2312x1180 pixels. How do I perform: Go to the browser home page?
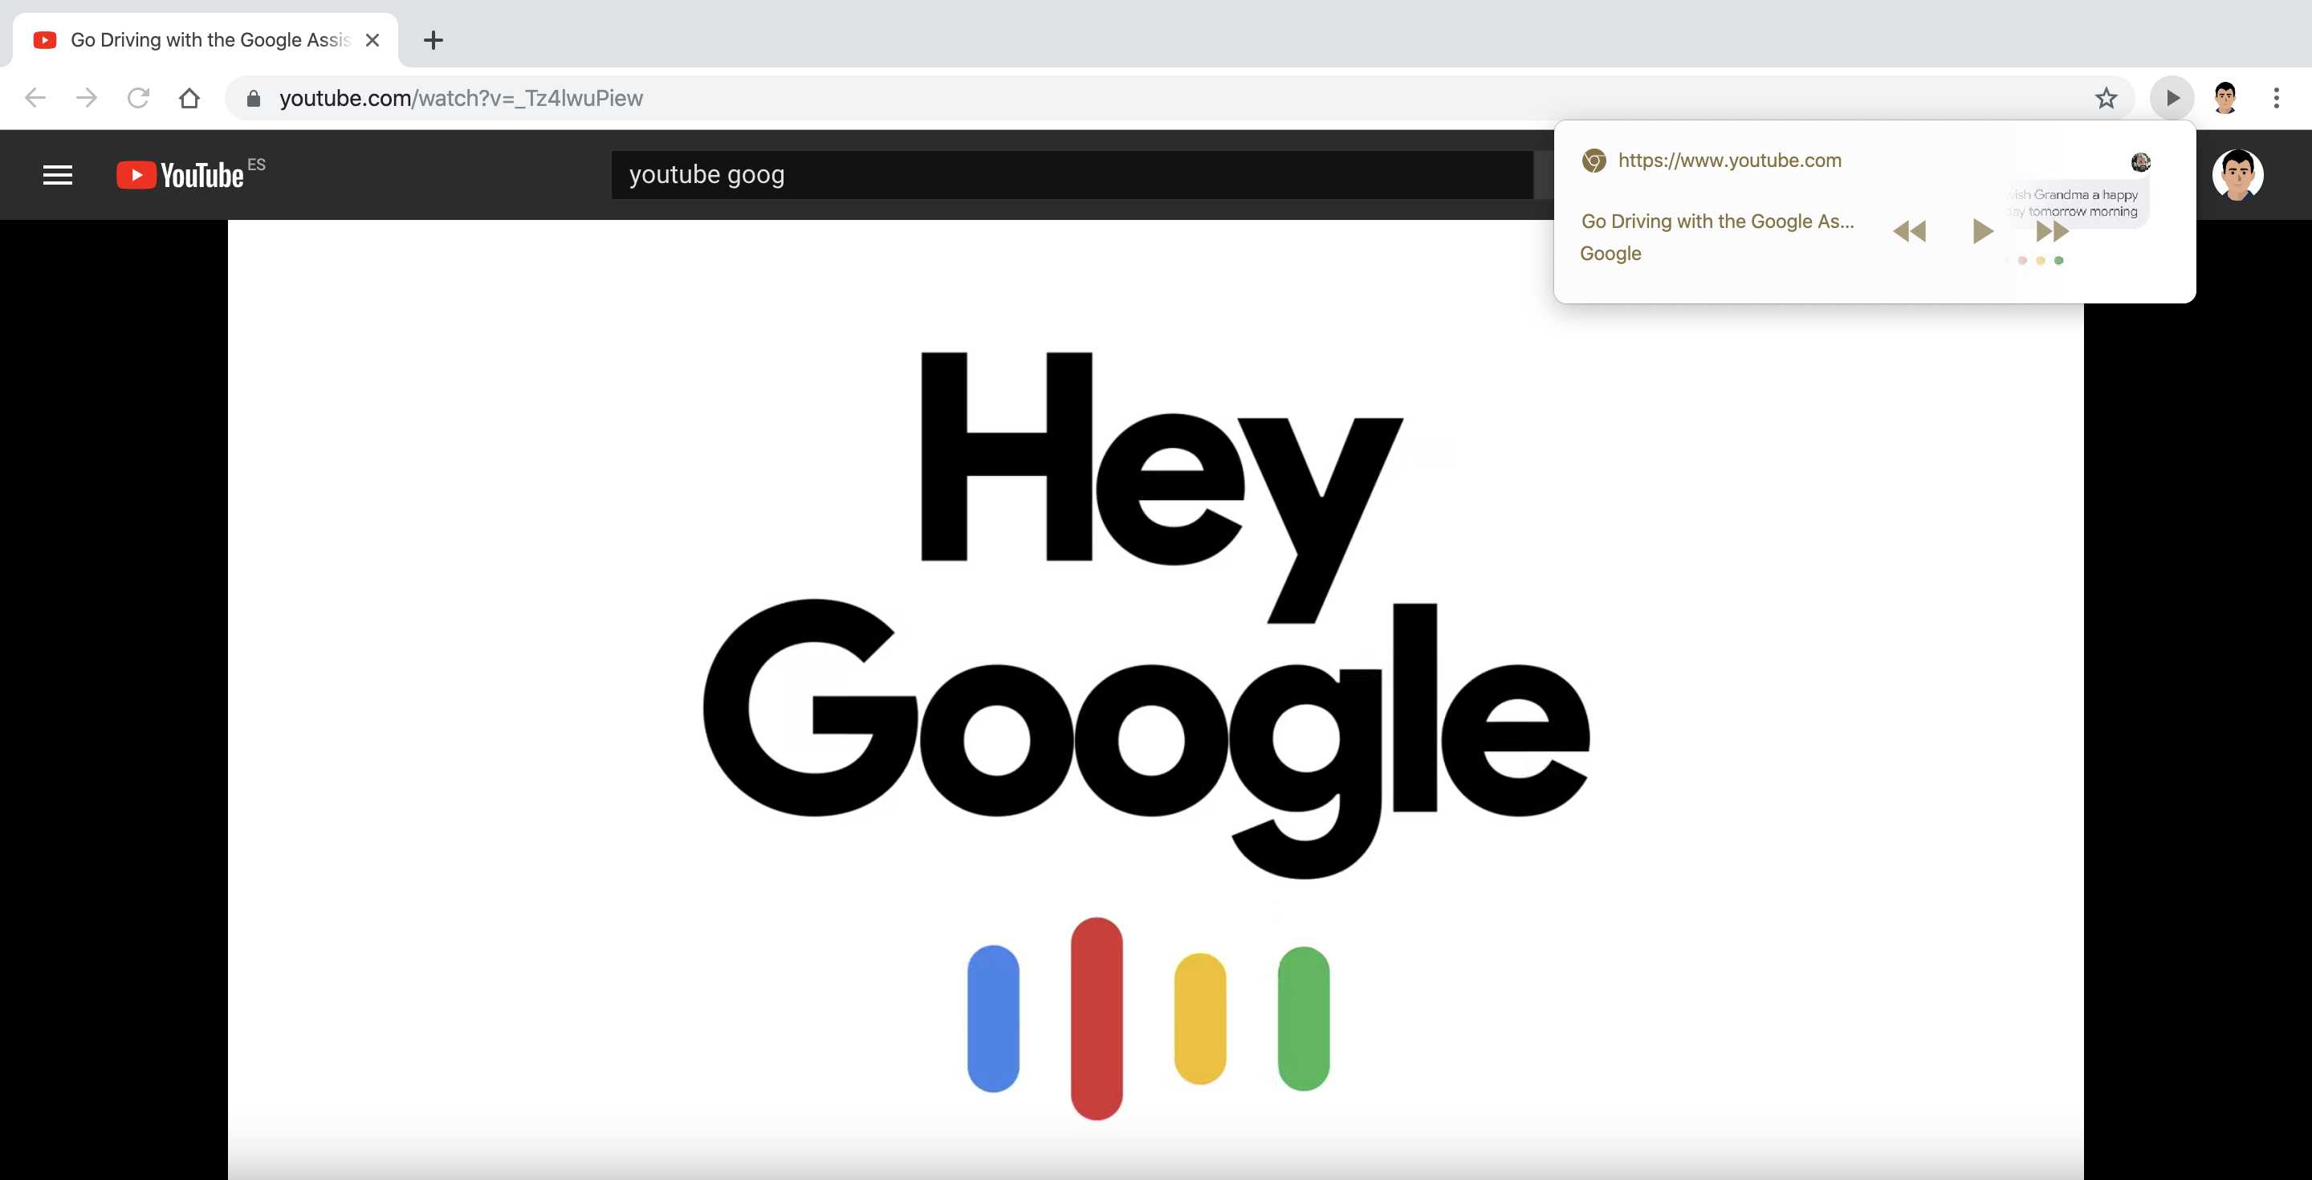click(x=189, y=98)
